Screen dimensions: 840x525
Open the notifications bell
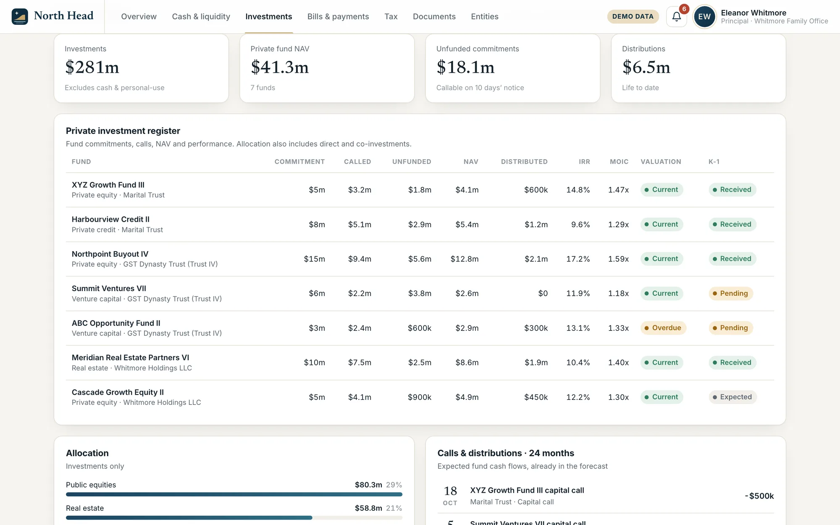676,16
